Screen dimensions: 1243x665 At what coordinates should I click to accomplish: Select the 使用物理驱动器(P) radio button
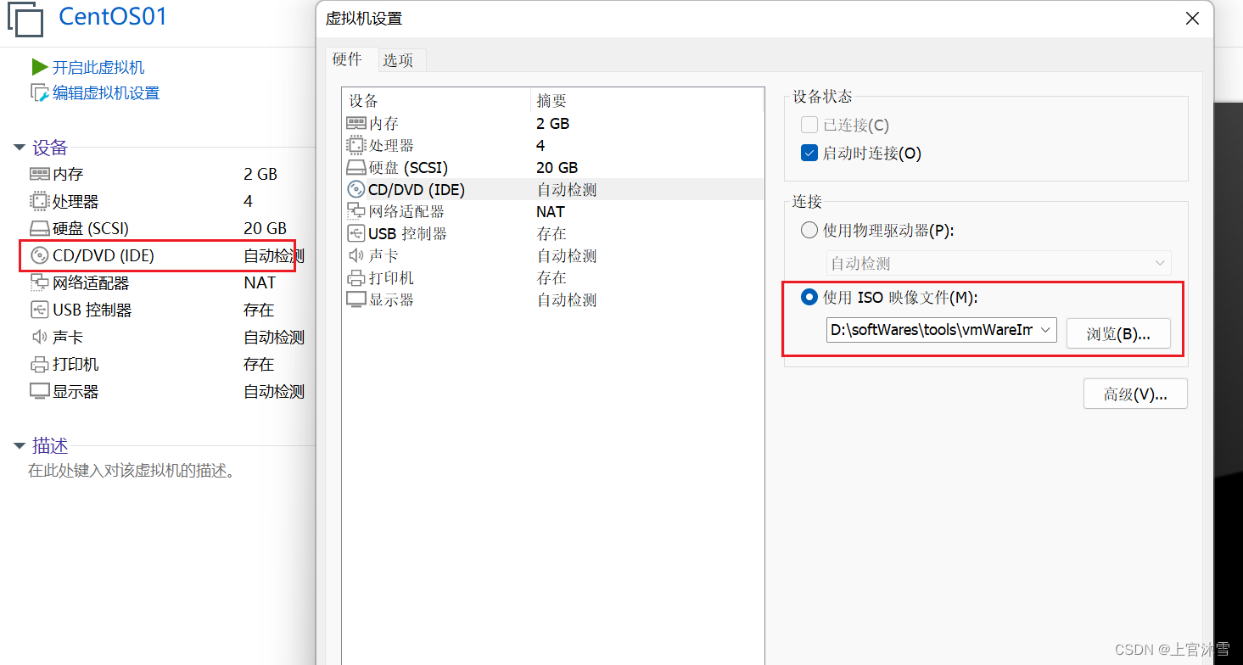(809, 230)
